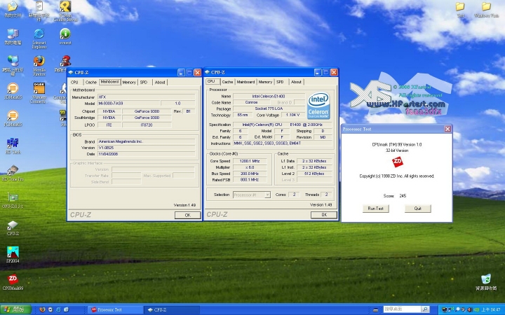
Task: Click the taskbar clock showing 04:47
Action: (x=491, y=310)
